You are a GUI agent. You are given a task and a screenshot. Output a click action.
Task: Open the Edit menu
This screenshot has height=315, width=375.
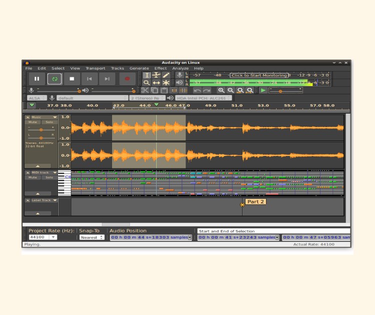pyautogui.click(x=41, y=68)
